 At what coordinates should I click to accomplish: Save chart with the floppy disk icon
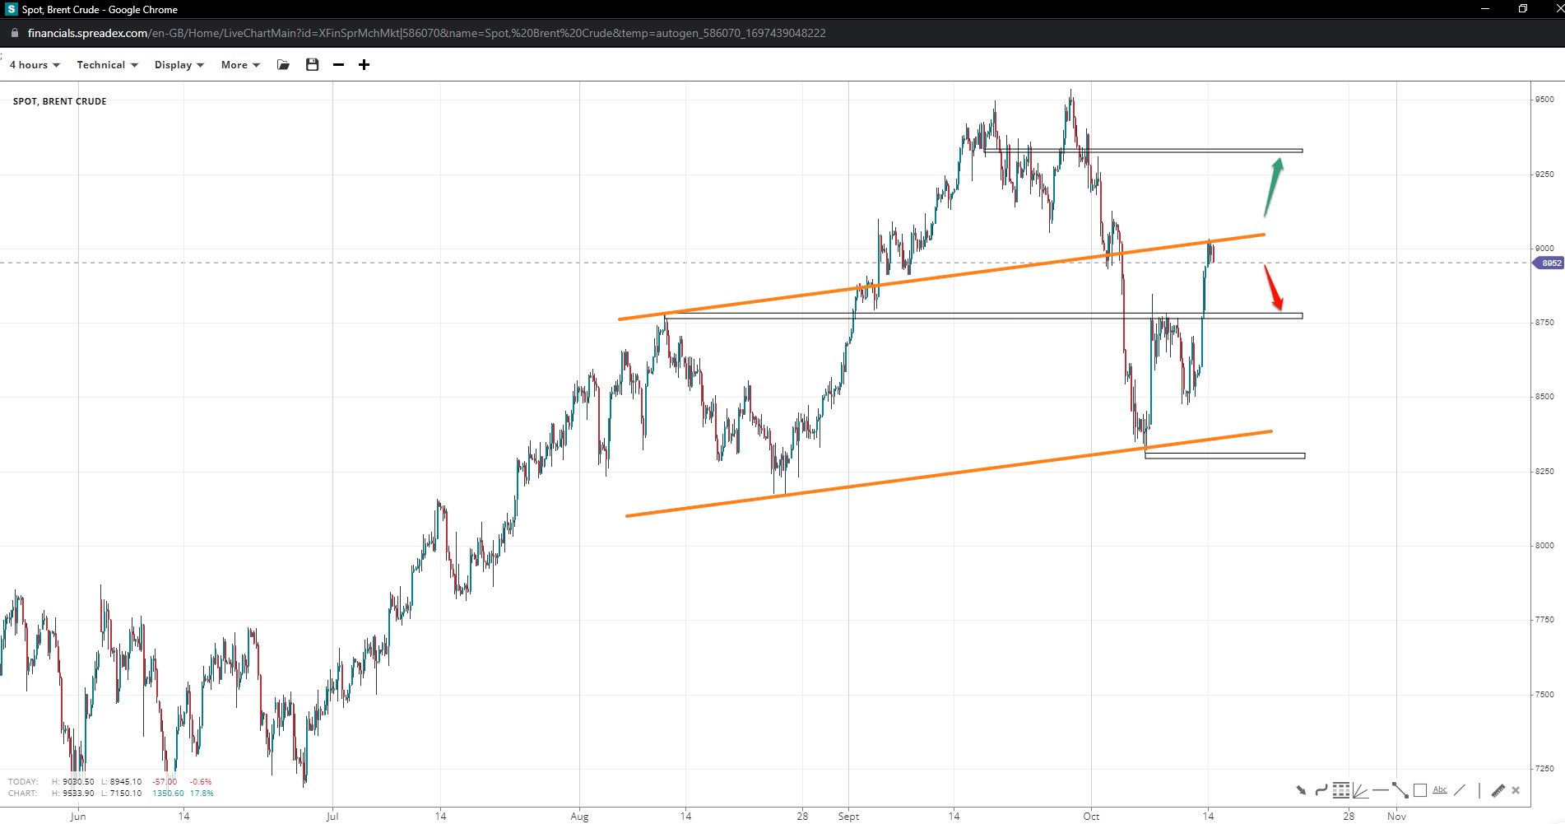312,65
